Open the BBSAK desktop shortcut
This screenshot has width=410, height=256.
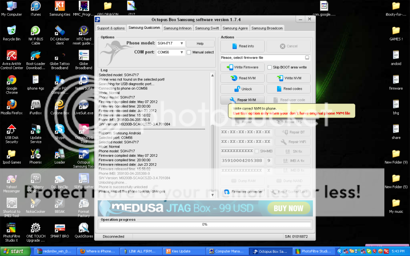pyautogui.click(x=60, y=206)
